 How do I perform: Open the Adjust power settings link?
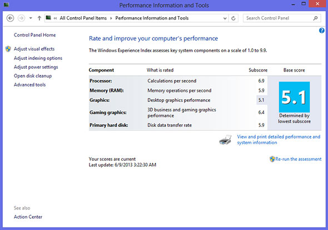pos(36,67)
